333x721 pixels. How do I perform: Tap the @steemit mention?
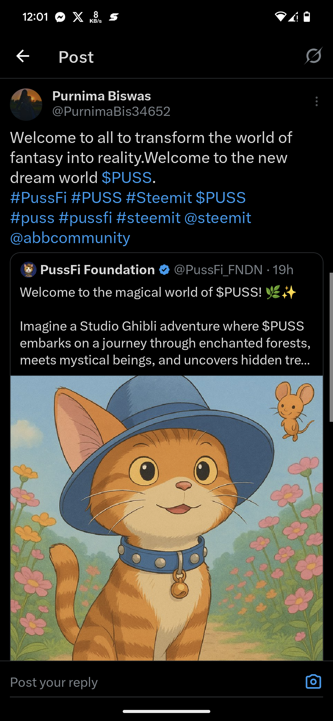tap(218, 218)
